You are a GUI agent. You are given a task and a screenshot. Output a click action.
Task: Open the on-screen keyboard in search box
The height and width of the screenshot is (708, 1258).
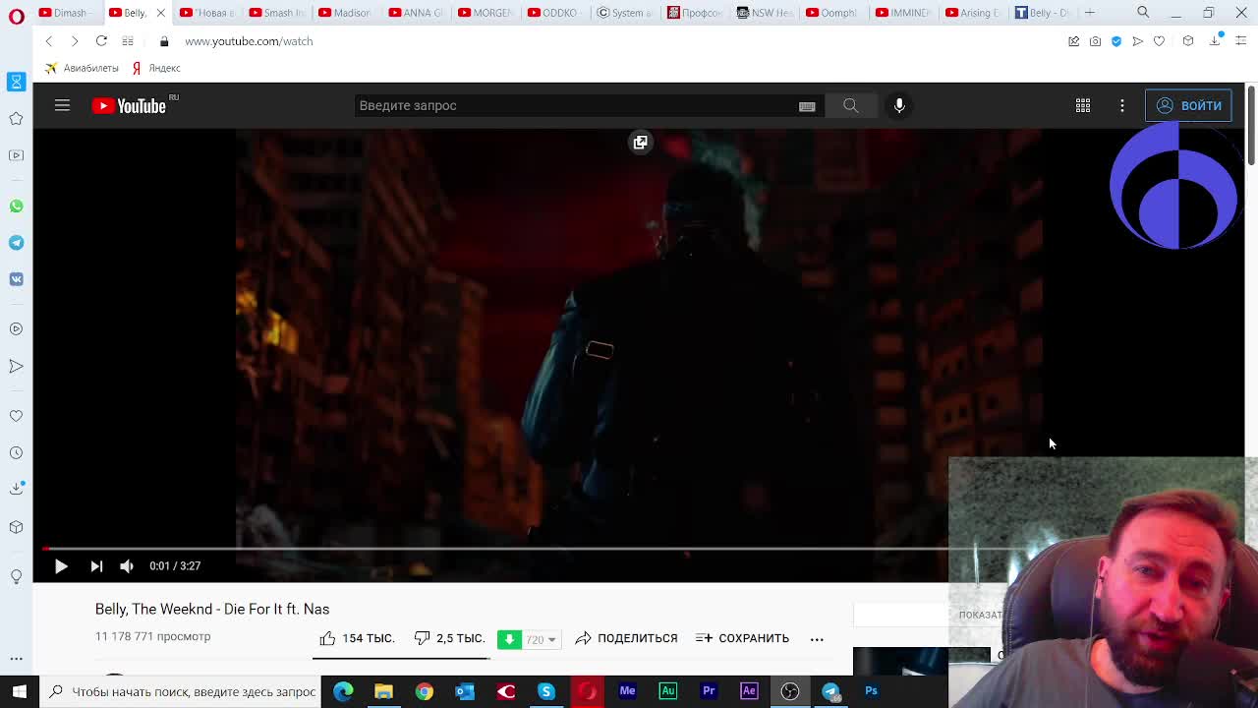point(807,106)
